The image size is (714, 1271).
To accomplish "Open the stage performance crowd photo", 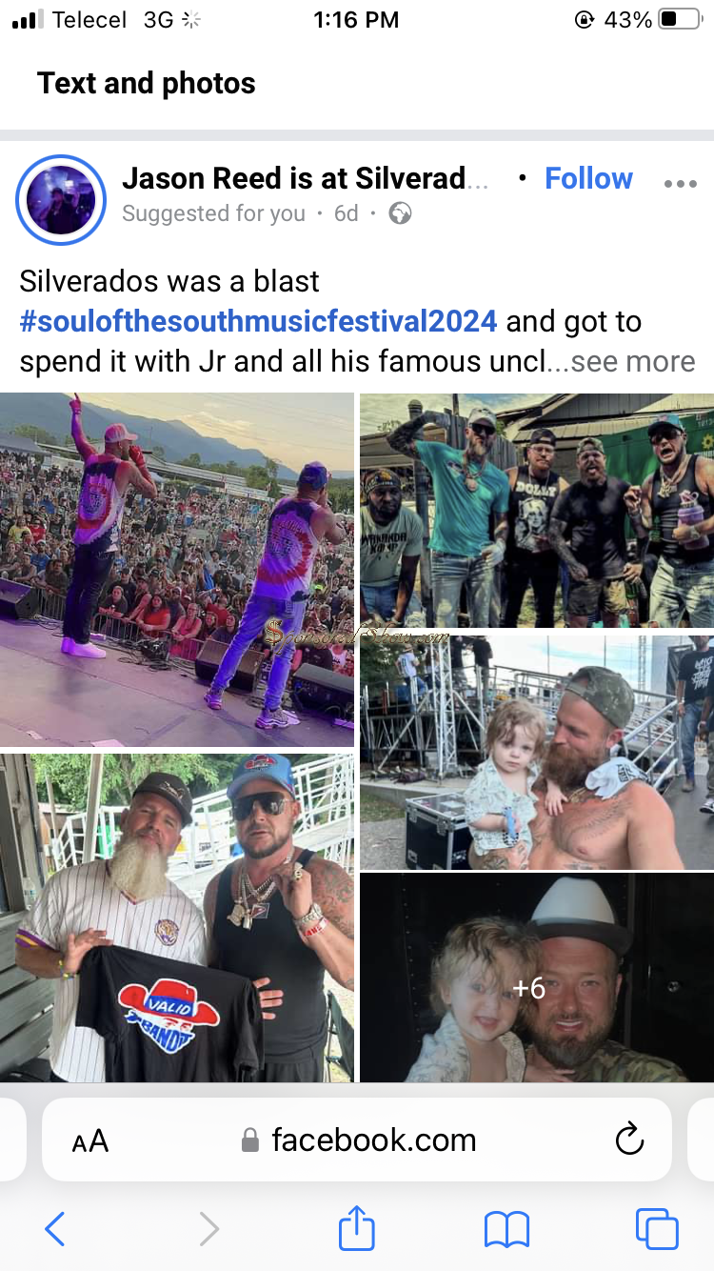I will pos(177,570).
